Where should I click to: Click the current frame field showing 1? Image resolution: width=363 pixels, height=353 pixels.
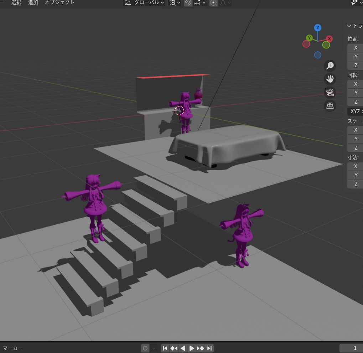tap(351, 348)
